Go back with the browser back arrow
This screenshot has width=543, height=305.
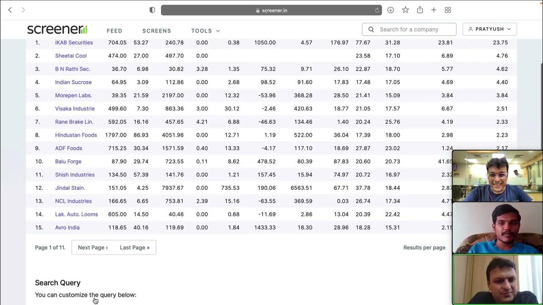click(x=10, y=10)
